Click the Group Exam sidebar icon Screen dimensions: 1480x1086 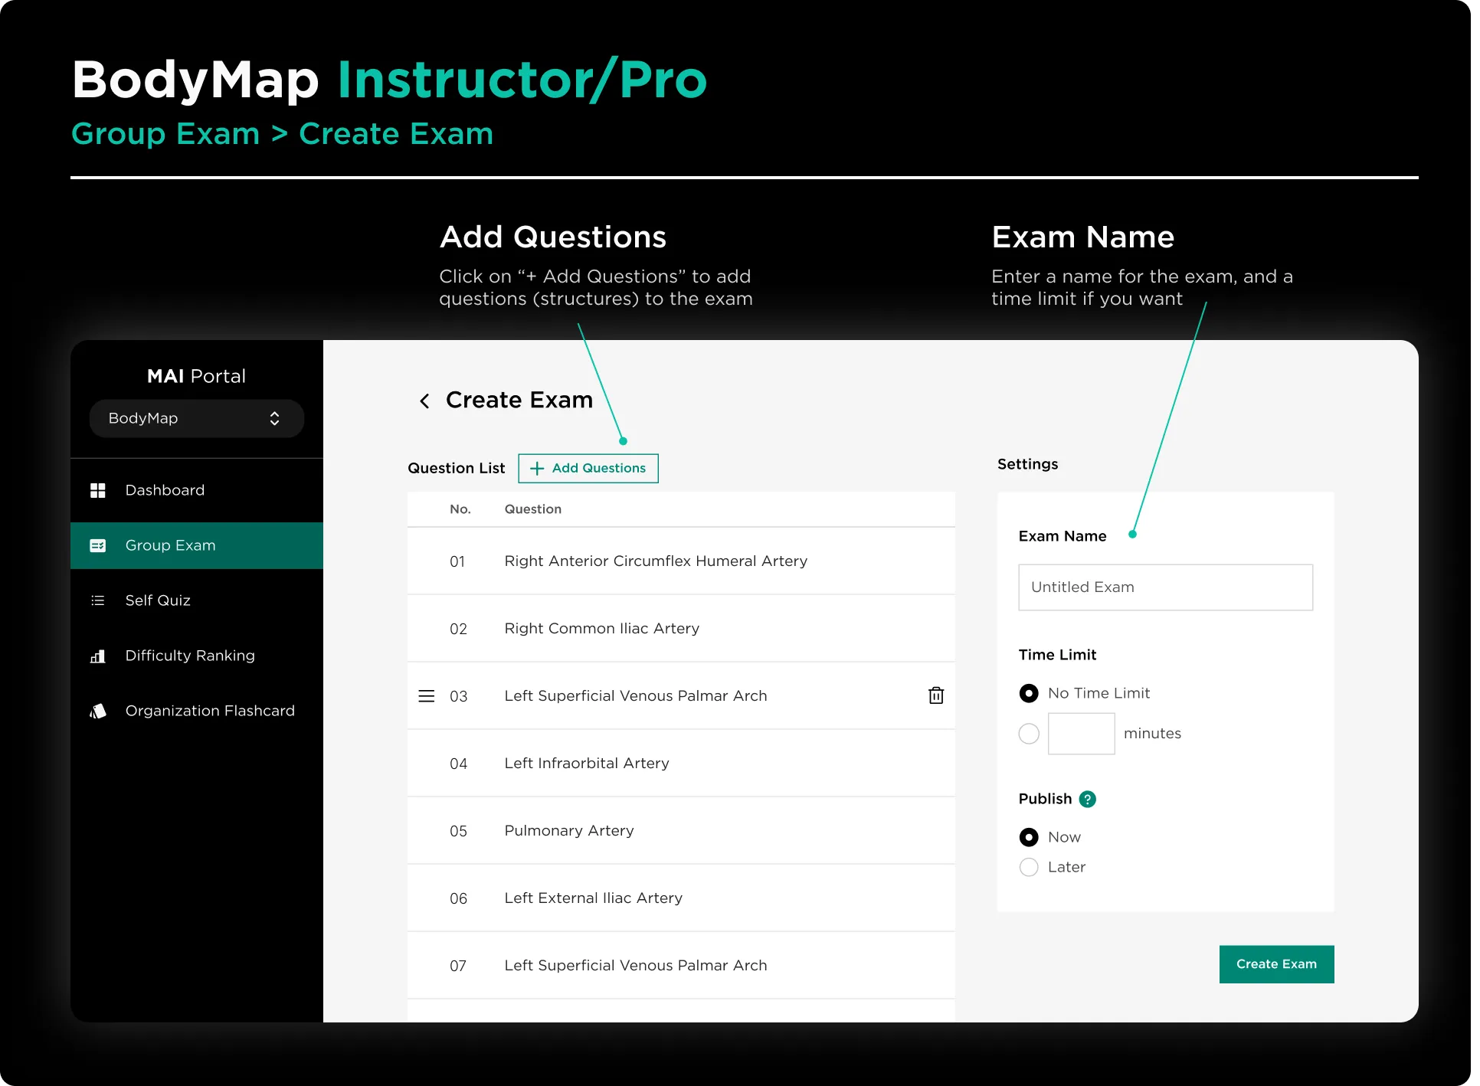(98, 545)
